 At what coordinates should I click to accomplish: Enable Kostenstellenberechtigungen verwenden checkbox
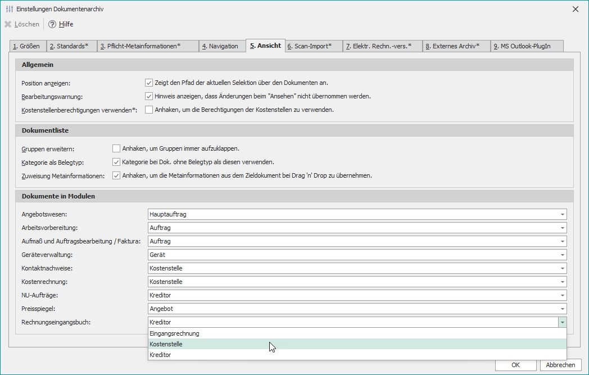pos(149,110)
